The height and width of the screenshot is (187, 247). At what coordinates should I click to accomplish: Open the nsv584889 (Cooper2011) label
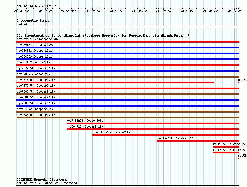(x=35, y=56)
